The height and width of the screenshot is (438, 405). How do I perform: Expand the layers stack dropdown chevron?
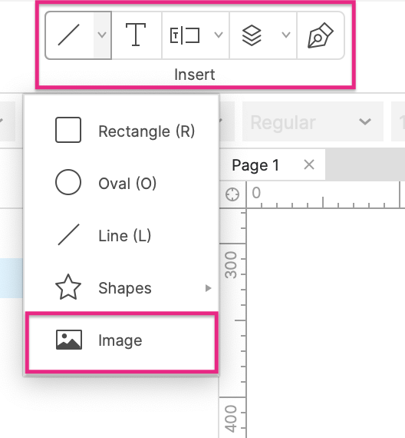(286, 35)
